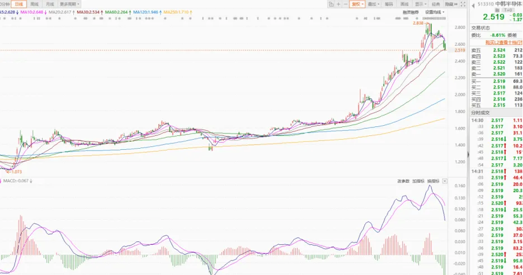Select the 月线 monthly chart tab

point(50,4)
